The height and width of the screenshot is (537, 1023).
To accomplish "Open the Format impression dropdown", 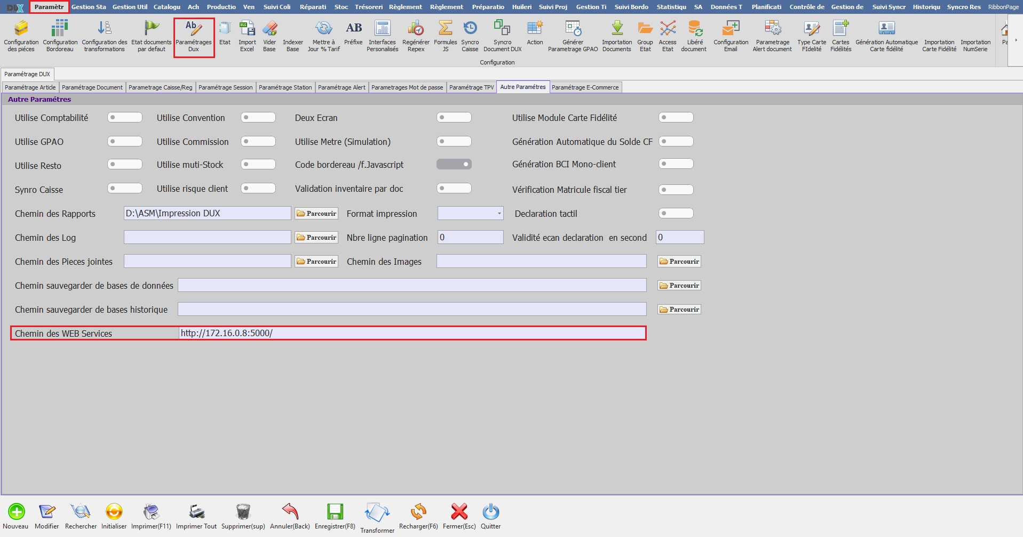I will pyautogui.click(x=497, y=213).
